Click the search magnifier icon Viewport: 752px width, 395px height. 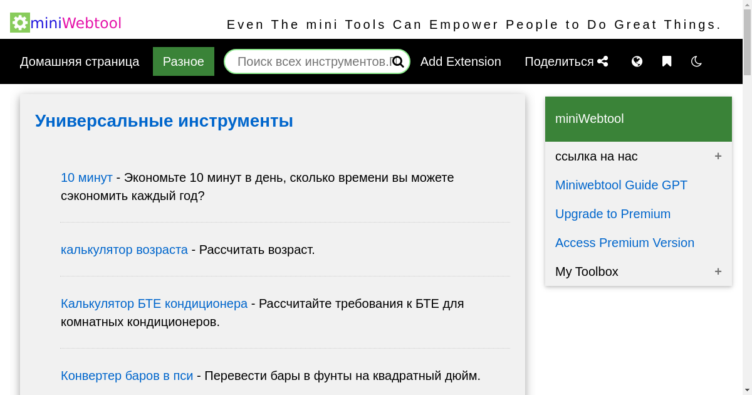click(x=397, y=61)
